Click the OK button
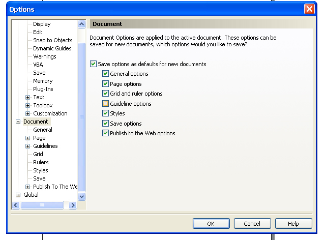The height and width of the screenshot is (240, 325). pos(211,224)
